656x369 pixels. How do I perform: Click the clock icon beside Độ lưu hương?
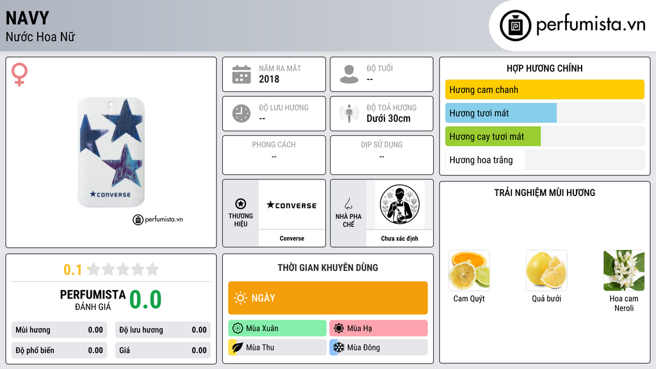tap(242, 113)
